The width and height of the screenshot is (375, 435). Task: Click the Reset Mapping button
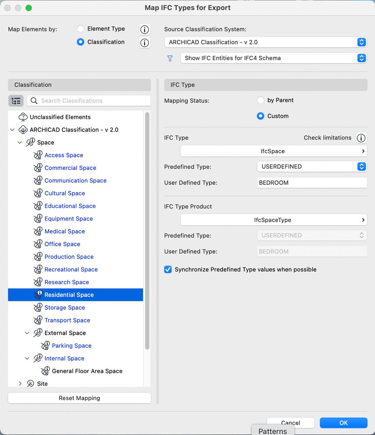click(x=79, y=398)
